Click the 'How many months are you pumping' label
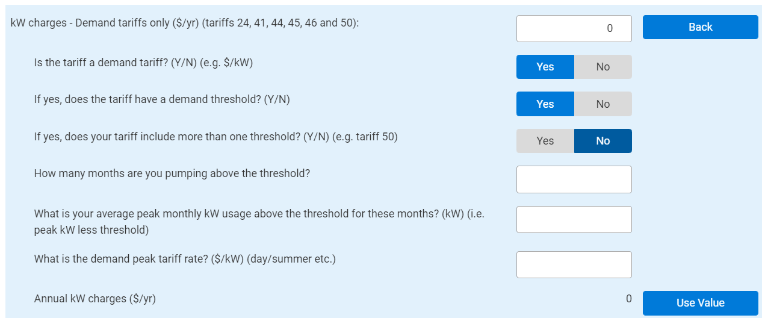 coord(172,173)
